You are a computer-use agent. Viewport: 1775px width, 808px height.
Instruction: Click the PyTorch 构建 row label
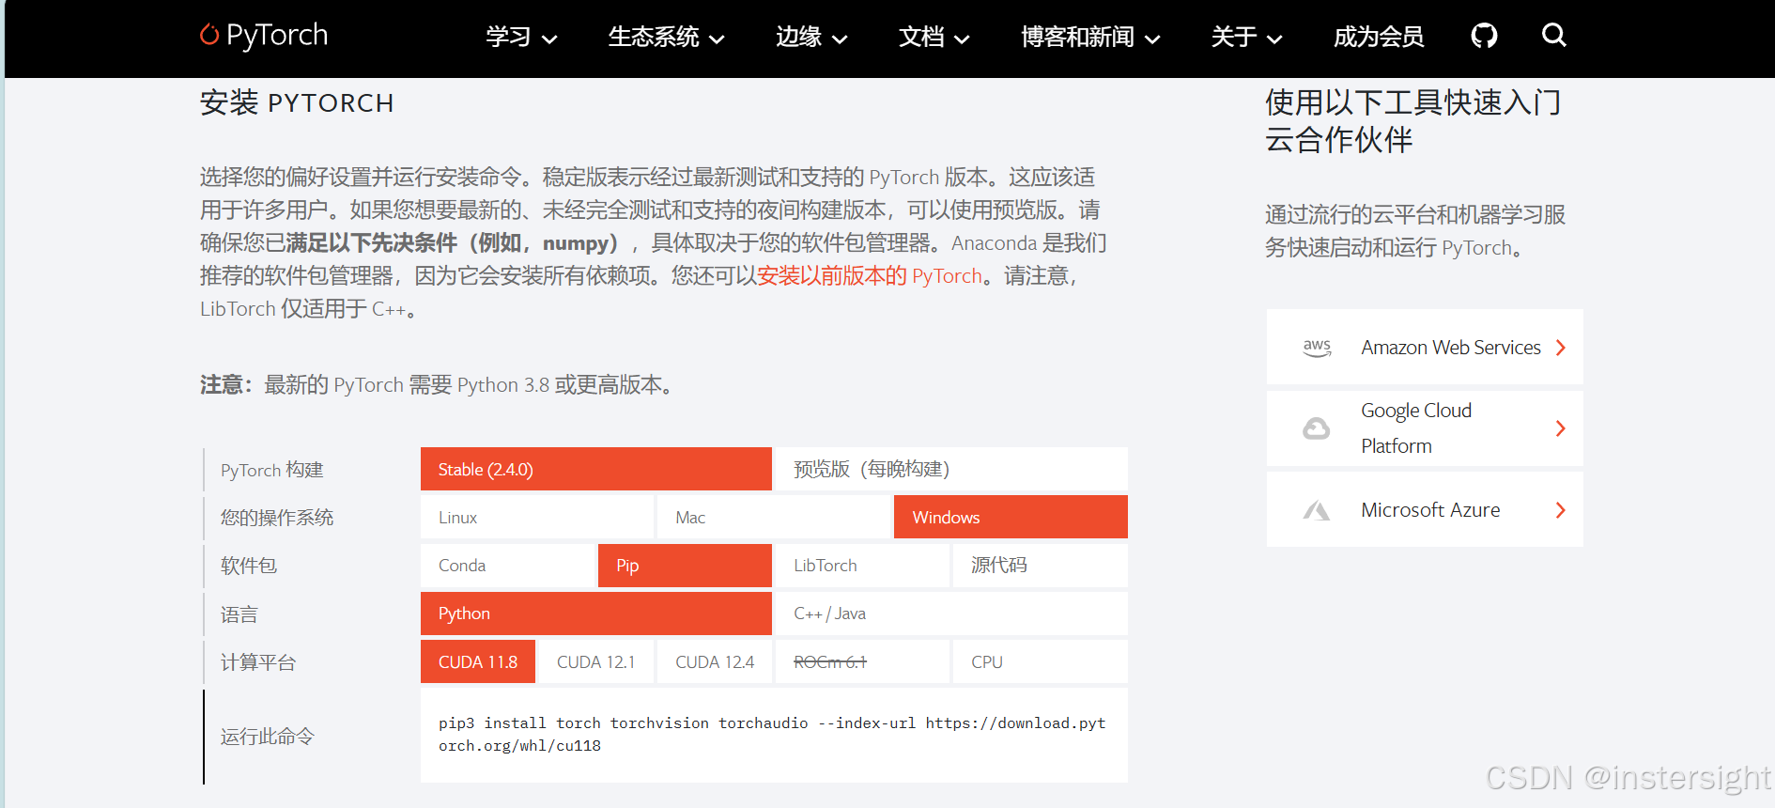click(x=272, y=470)
